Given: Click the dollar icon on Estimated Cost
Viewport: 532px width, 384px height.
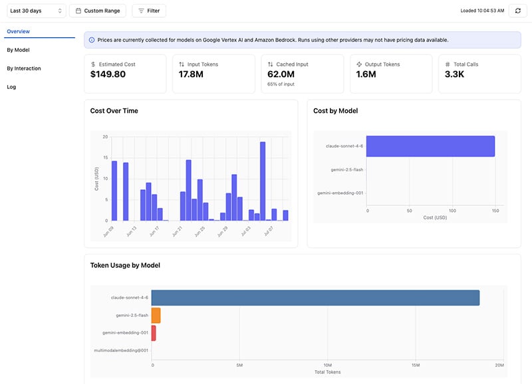Looking at the screenshot, I should click(x=93, y=64).
